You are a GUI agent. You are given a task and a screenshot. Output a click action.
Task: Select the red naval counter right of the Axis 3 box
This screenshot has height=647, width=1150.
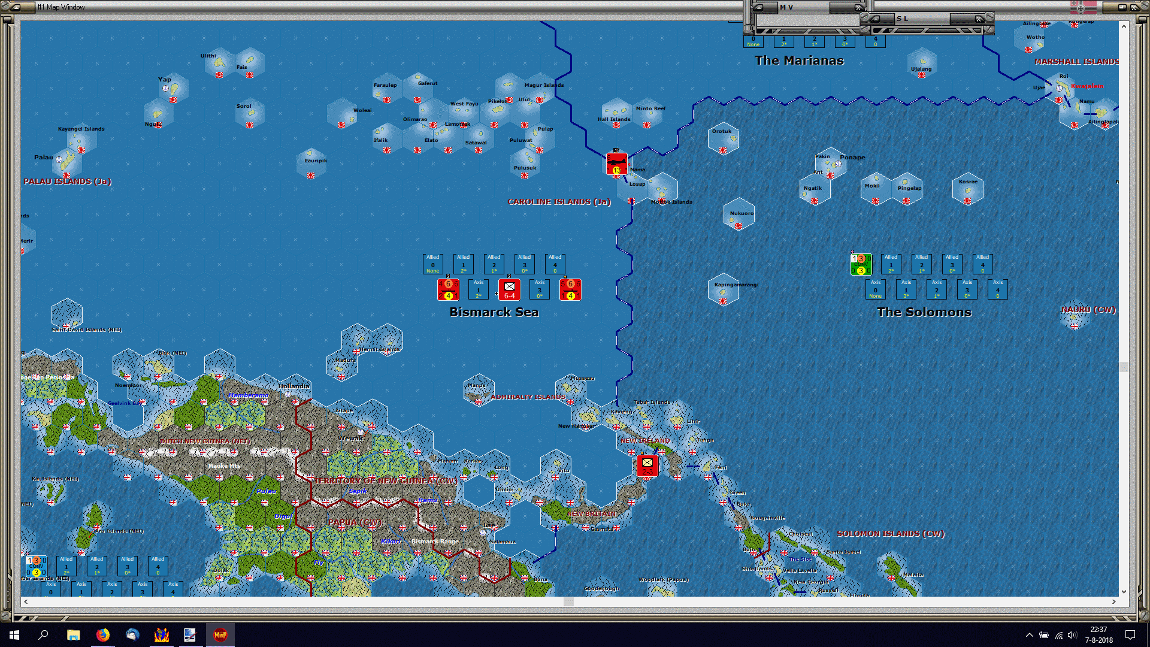tap(570, 289)
